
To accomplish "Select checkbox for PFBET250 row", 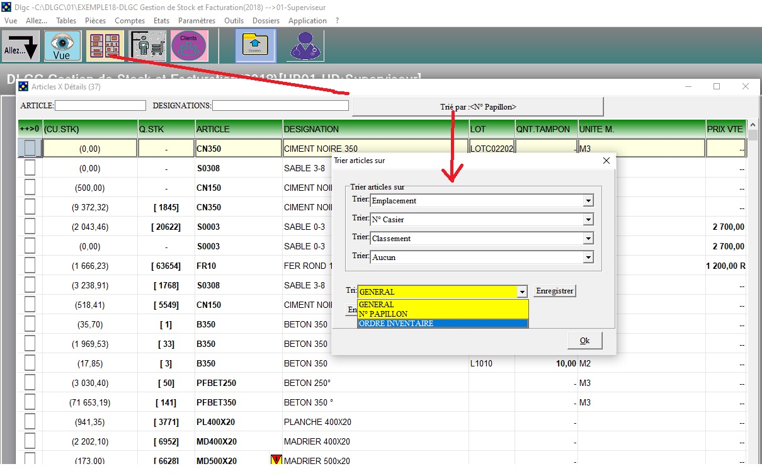I will click(30, 383).
